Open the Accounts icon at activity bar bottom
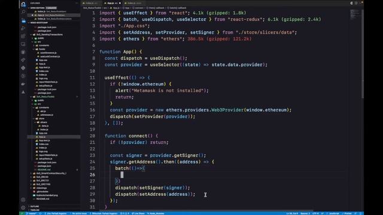Screen dimensions: 383x215 pyautogui.click(x=23, y=200)
